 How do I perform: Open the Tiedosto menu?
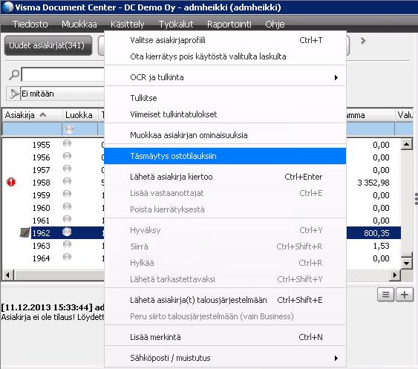(30, 25)
